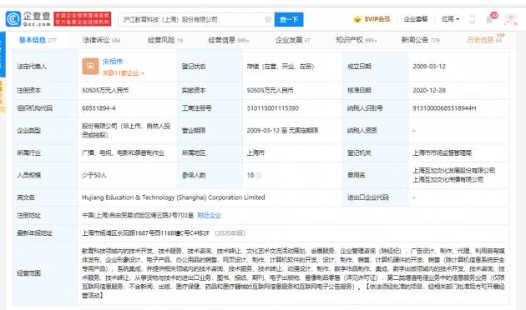Viewport: 526px width, 310px height.
Task: Clear the search box with the X icon
Action: (268, 19)
